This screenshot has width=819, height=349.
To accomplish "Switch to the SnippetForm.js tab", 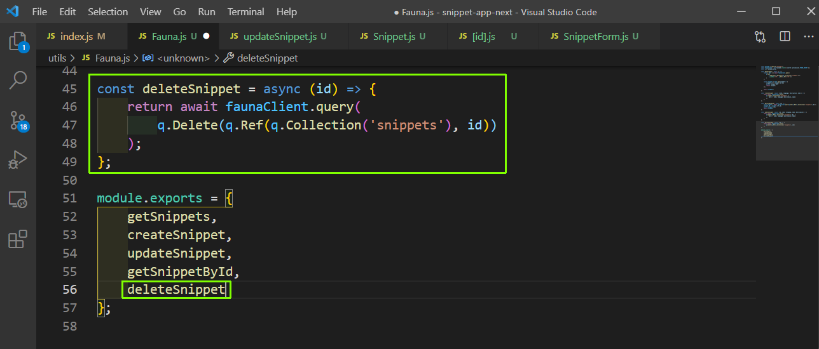I will click(x=599, y=37).
